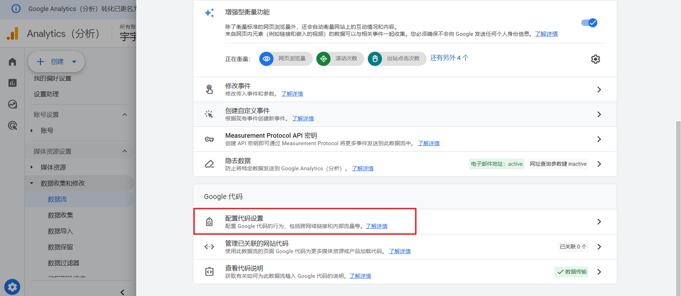The width and height of the screenshot is (681, 296).
Task: Open 创建自定义事件 row chevron
Action: [x=599, y=114]
